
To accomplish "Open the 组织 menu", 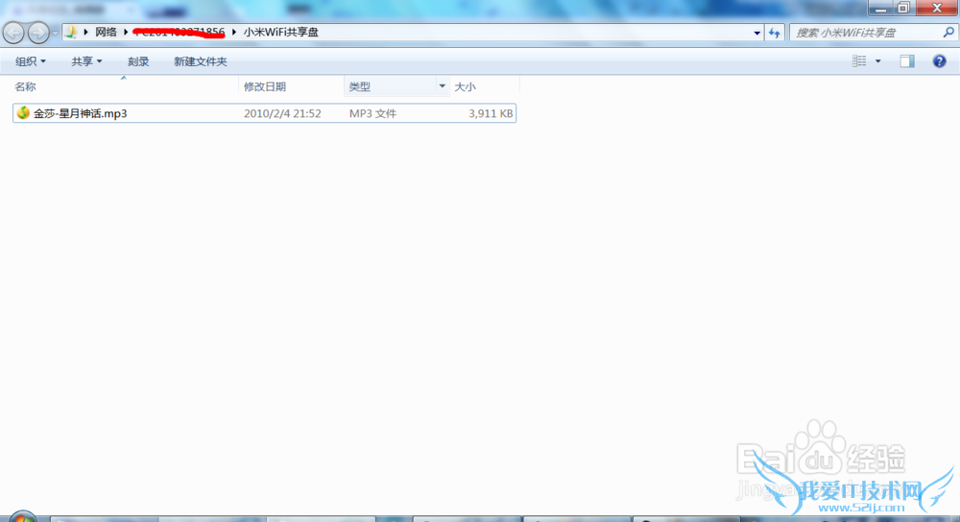I will [31, 61].
